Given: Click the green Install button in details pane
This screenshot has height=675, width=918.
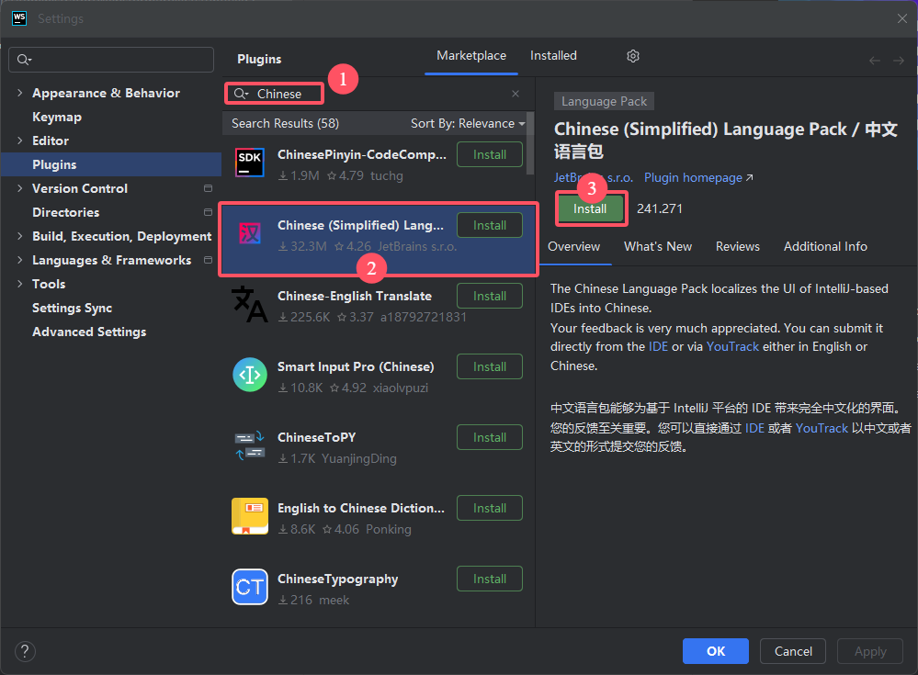Looking at the screenshot, I should (x=590, y=208).
